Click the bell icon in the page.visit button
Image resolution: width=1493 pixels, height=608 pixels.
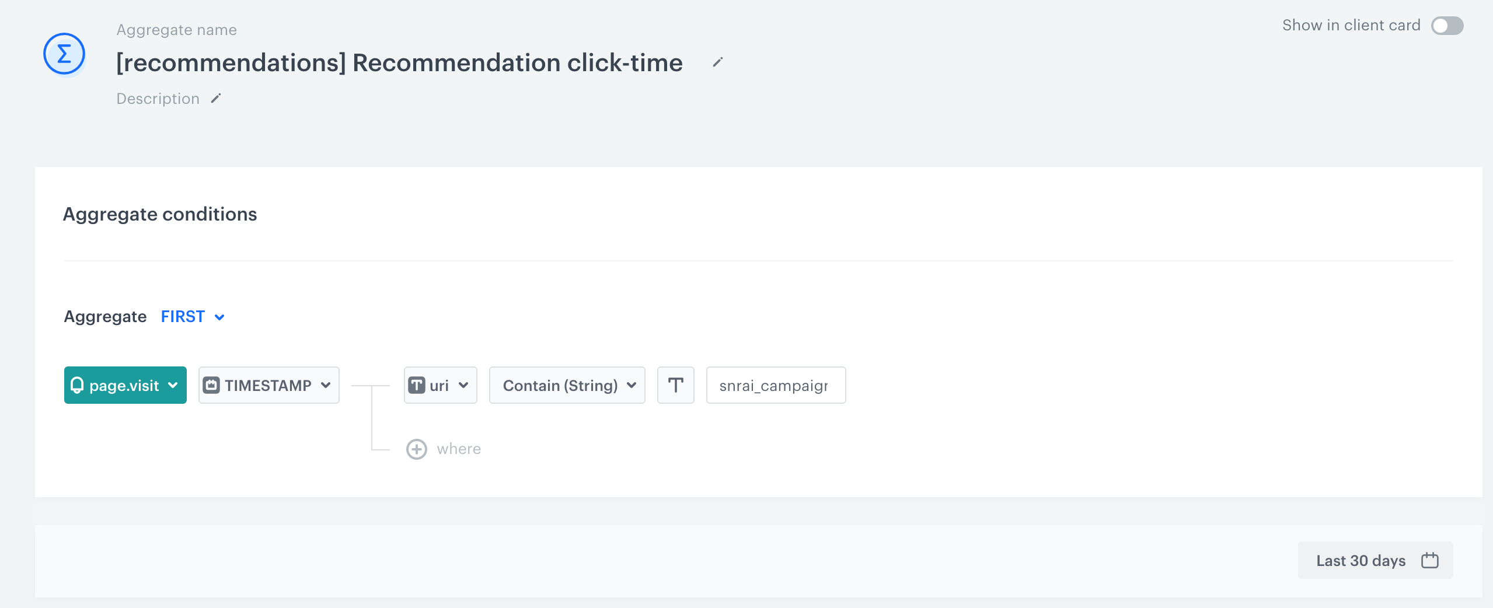(77, 385)
